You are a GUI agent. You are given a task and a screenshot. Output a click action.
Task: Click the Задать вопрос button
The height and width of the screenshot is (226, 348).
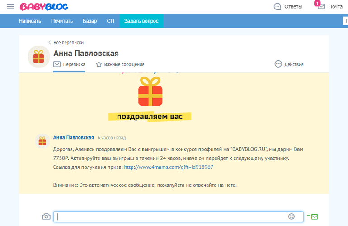[x=141, y=21]
